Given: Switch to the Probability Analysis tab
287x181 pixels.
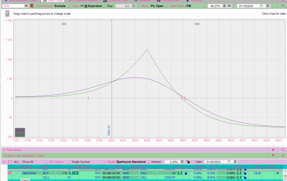Looking at the screenshot, I should pyautogui.click(x=84, y=1).
